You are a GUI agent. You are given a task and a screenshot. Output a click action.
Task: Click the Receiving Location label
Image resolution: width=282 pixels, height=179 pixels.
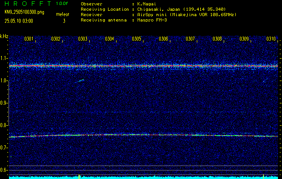tap(105, 9)
